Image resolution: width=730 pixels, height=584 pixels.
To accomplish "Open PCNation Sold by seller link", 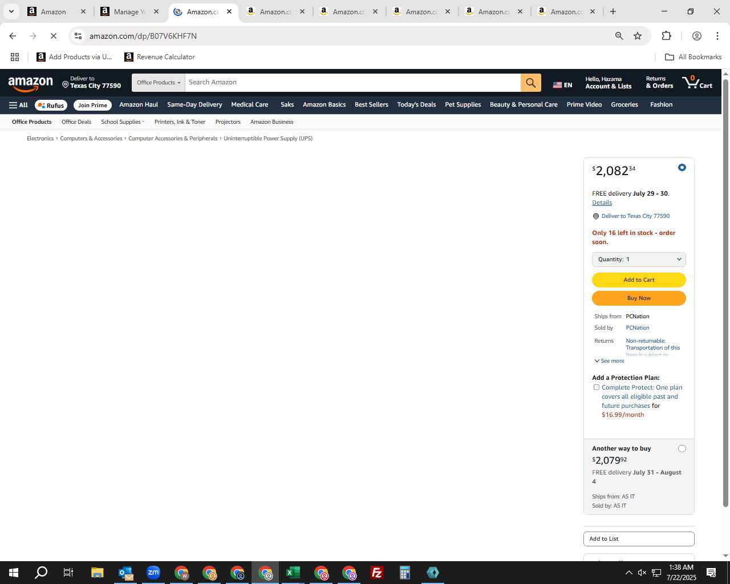I will (637, 328).
